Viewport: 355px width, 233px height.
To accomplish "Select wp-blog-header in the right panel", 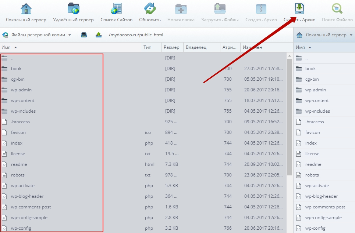I will coord(324,196).
